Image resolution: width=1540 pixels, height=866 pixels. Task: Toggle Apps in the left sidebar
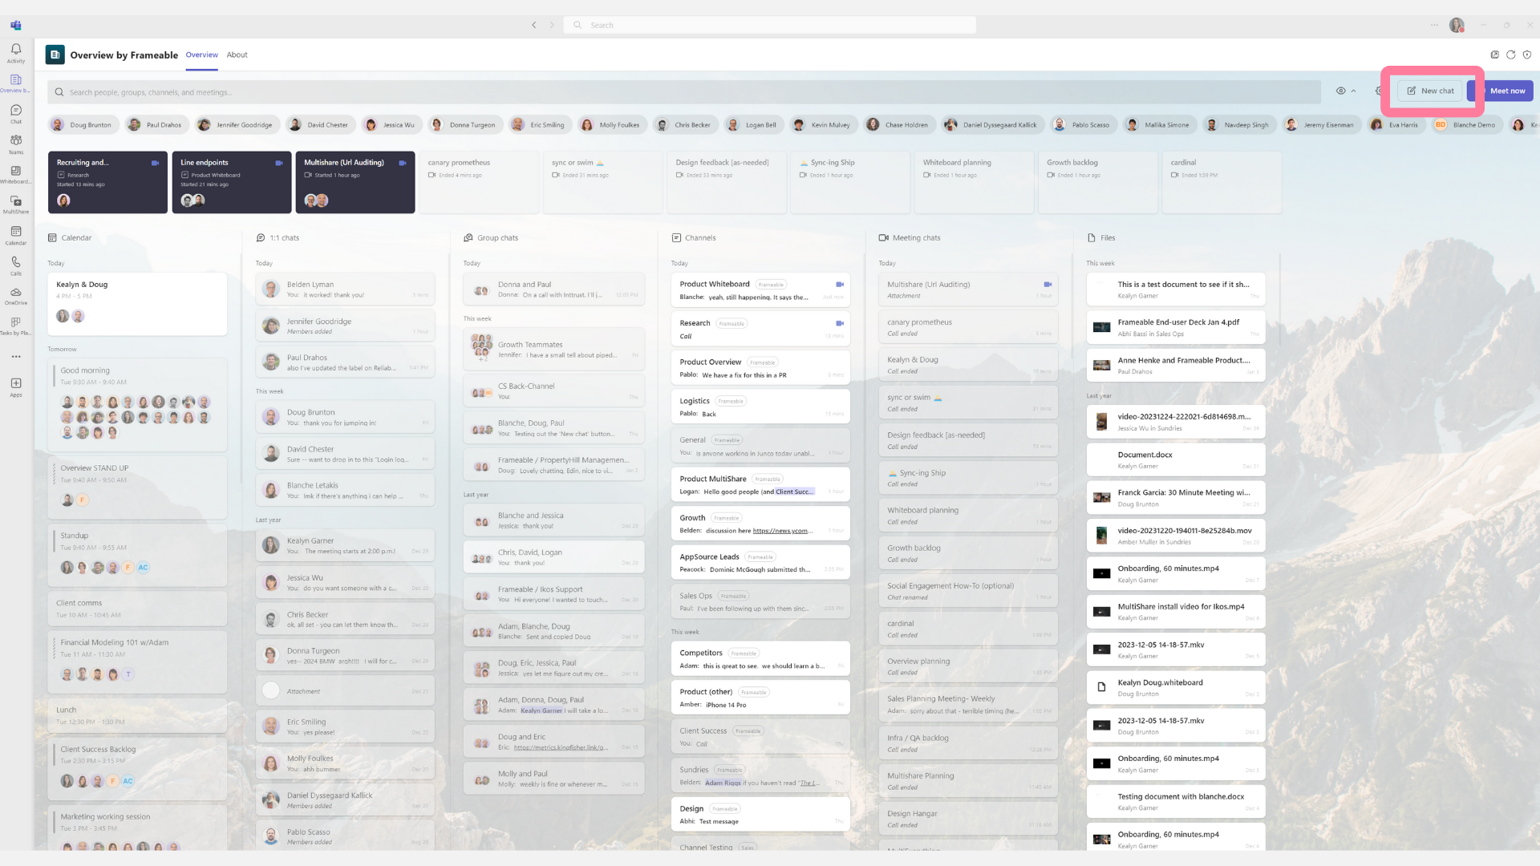(x=15, y=387)
